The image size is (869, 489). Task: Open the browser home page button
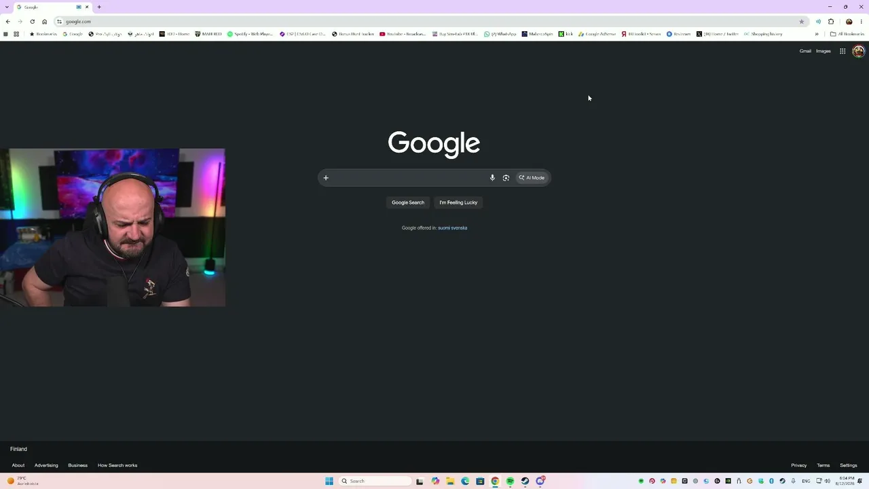(x=45, y=22)
